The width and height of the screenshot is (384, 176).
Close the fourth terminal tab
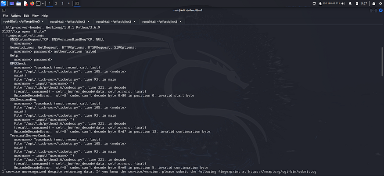coord(180,22)
